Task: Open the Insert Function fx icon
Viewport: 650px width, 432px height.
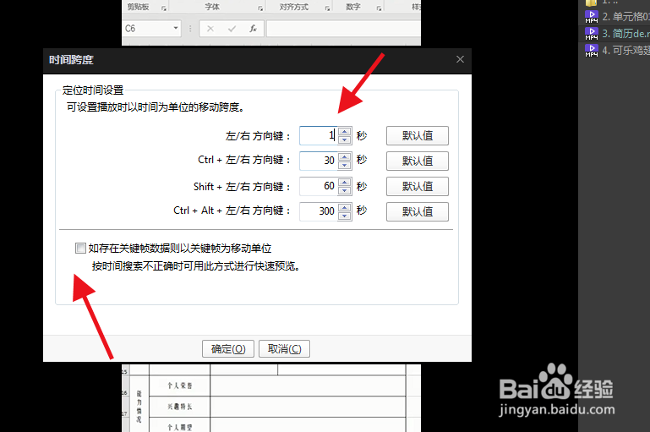Action: 253,29
